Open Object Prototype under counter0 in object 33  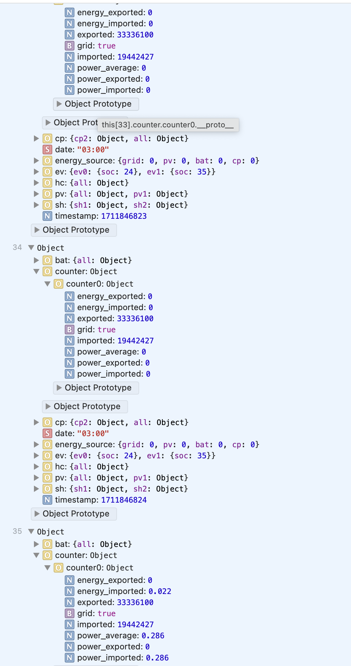96,104
